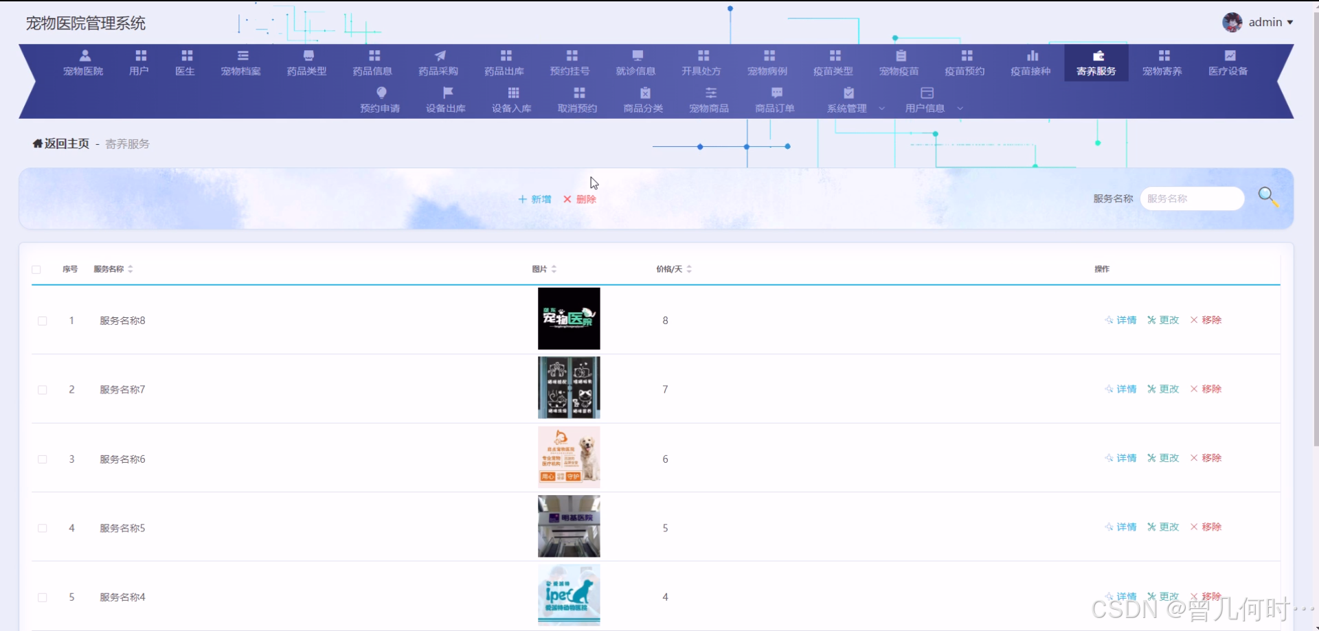This screenshot has width=1319, height=631.
Task: Open the 服务名称8 image thumbnail
Action: (569, 319)
